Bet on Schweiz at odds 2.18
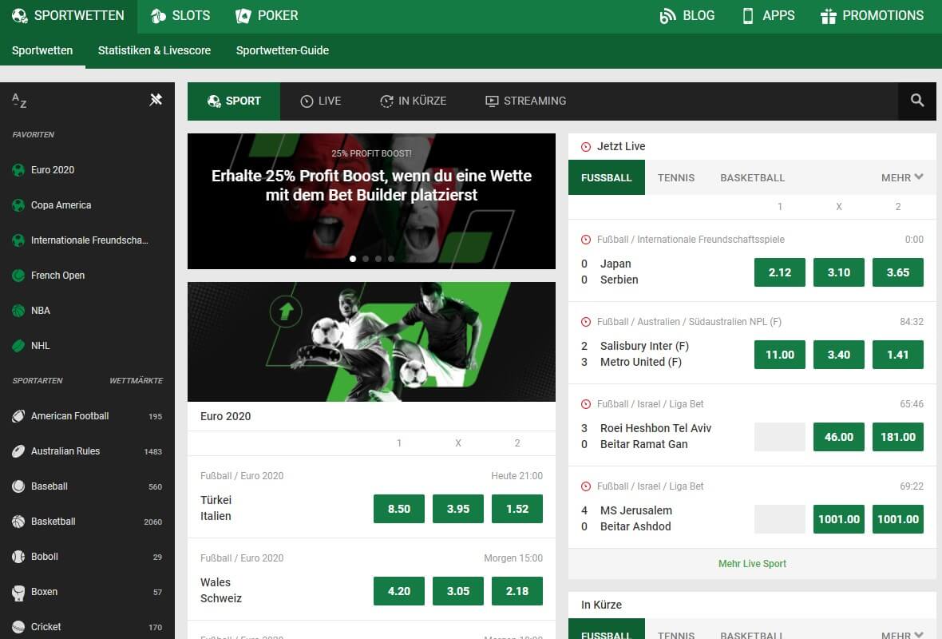This screenshot has width=942, height=639. tap(517, 591)
